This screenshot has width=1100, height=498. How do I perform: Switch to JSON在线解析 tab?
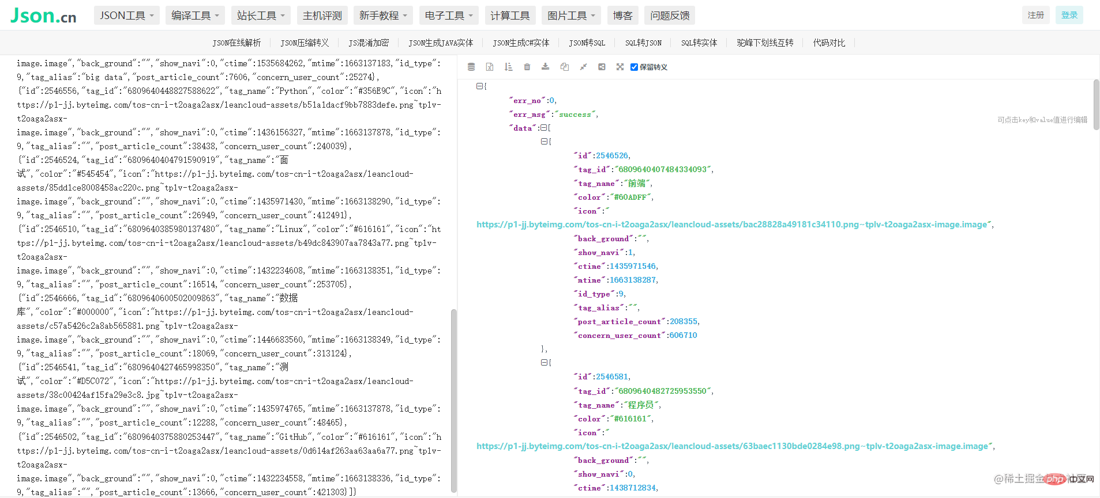coord(236,43)
